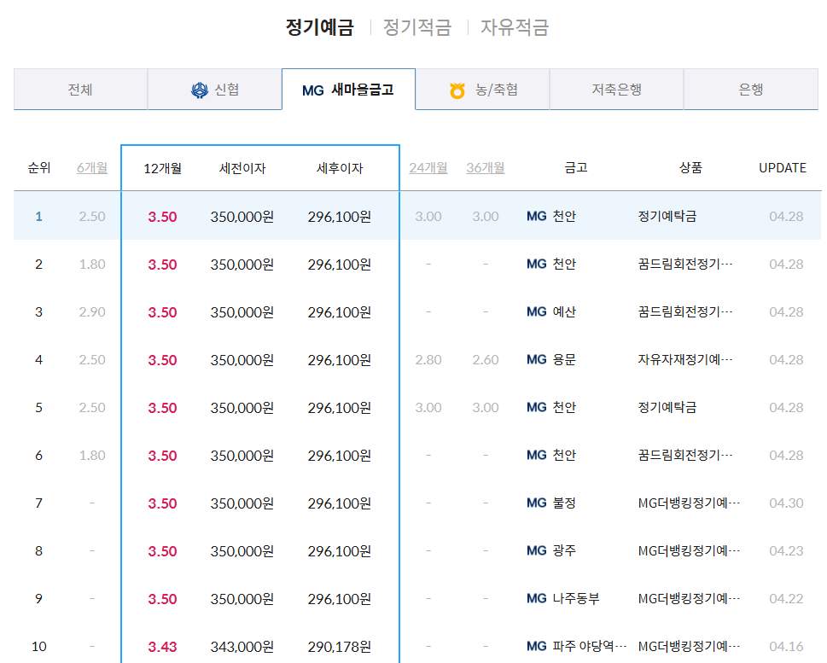Select MG 나주동부 in rank 9
This screenshot has height=663, width=827.
coord(562,598)
